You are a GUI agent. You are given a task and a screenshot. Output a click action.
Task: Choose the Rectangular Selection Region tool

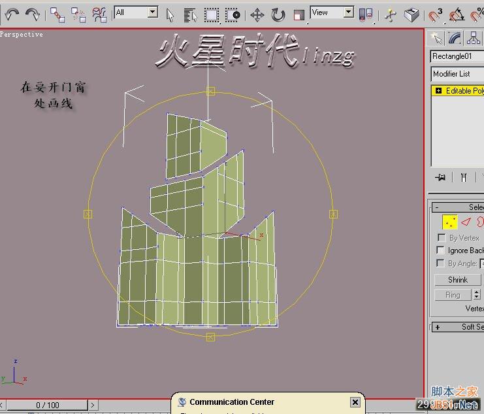212,15
